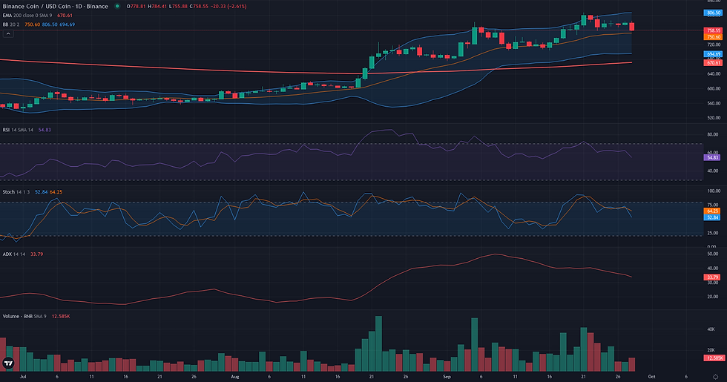Select the Volume BNB SMA 9 legend
Viewport: 727px width, 382px height.
pos(36,316)
